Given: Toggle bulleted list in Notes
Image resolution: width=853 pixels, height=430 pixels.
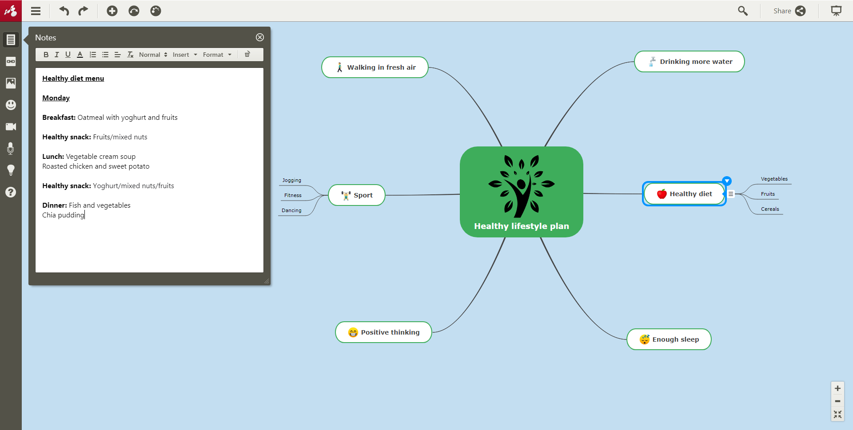Looking at the screenshot, I should (105, 55).
